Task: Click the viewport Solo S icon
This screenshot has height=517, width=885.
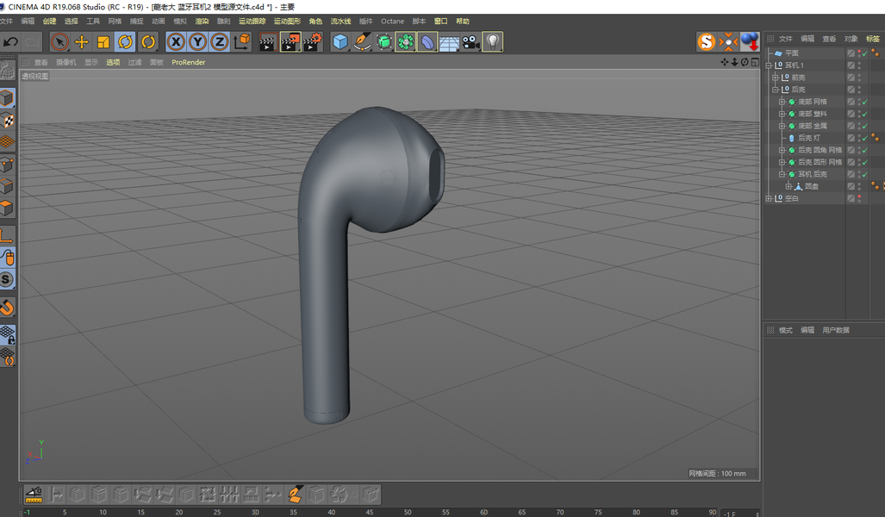Action: click(x=7, y=279)
